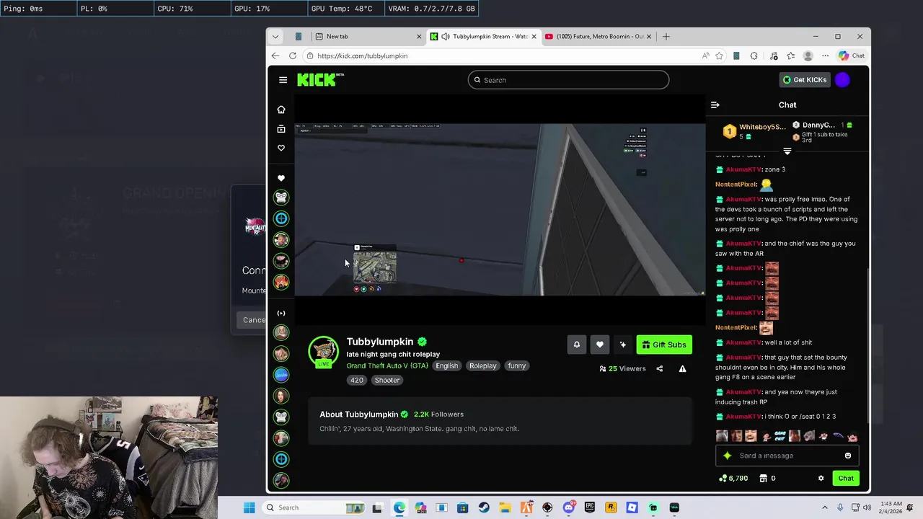Viewport: 923px width, 519px height.
Task: Switch to Future, Metro Boomin YouTube tab
Action: (x=598, y=37)
